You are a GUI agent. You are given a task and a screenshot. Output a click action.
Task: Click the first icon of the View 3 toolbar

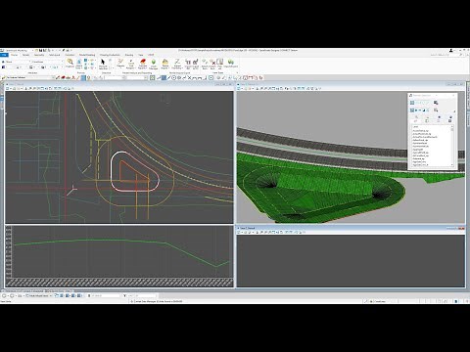(239, 232)
